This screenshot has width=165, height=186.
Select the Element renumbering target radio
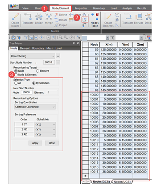[x=38, y=71]
